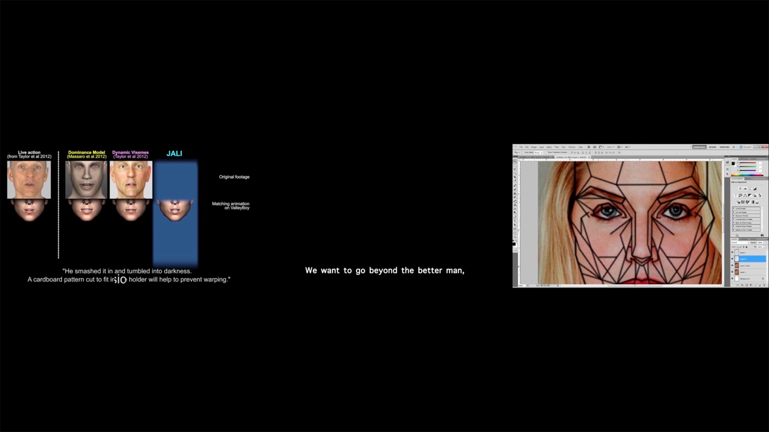
Task: Enable the Auto-Select checkbox
Action: point(522,153)
